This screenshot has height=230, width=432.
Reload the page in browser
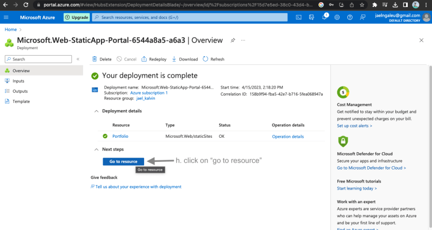(25, 5)
